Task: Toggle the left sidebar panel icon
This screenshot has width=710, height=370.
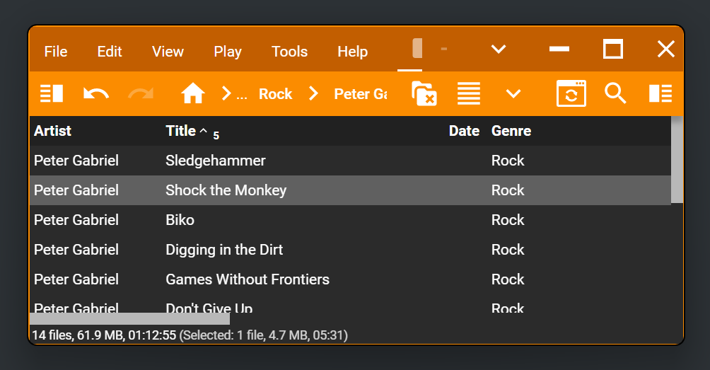Action: (x=52, y=93)
